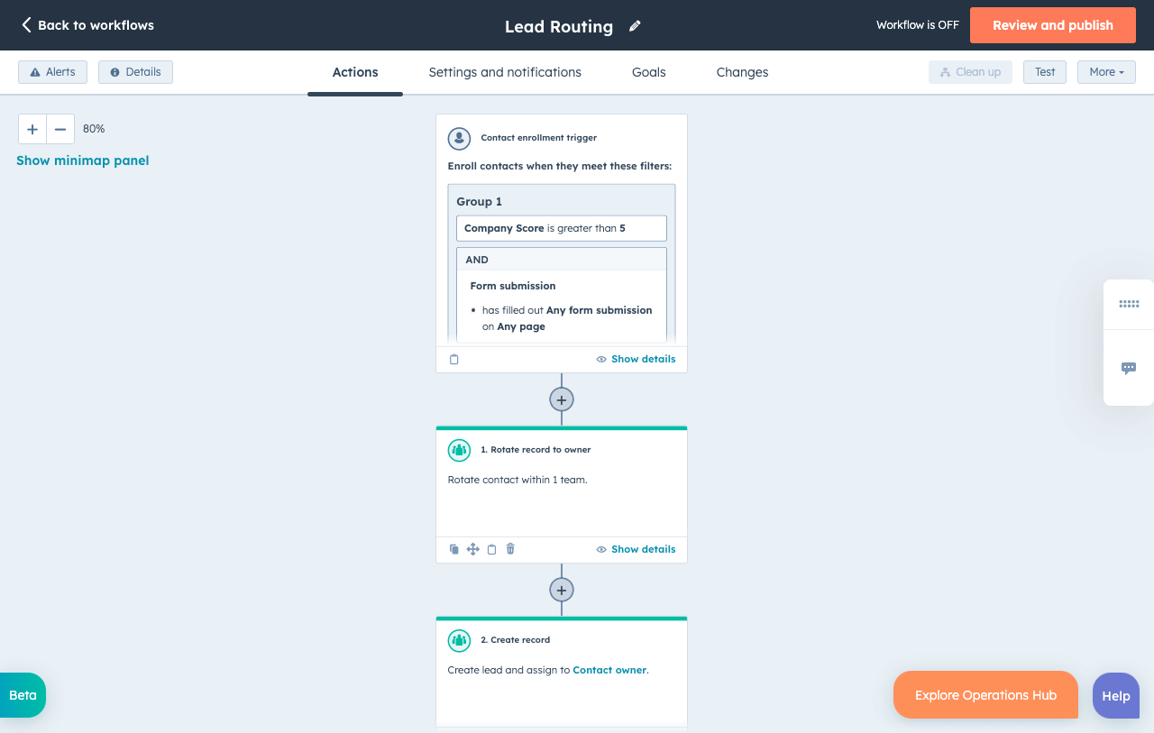The image size is (1154, 733).
Task: Click Review and publish
Action: [x=1052, y=25]
